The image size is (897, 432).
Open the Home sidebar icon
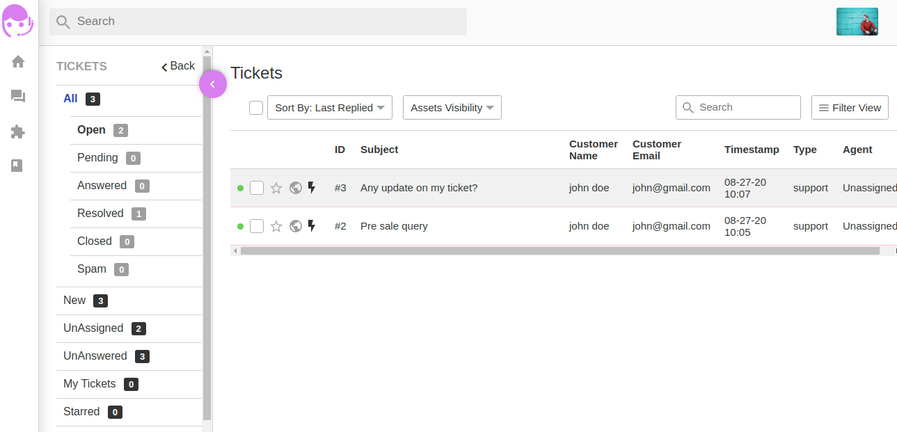click(x=17, y=61)
